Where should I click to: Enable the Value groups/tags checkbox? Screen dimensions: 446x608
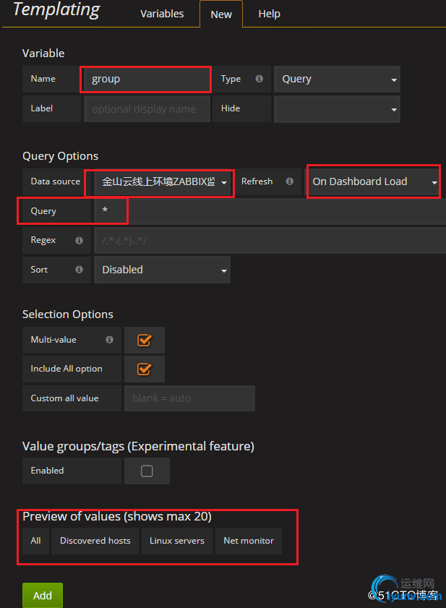pyautogui.click(x=147, y=471)
